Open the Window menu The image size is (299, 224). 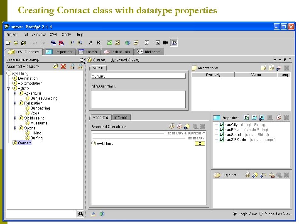(x=39, y=34)
